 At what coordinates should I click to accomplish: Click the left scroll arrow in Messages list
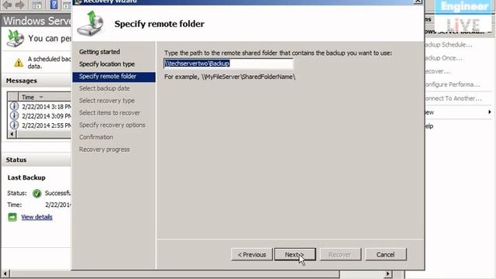[x=12, y=134]
